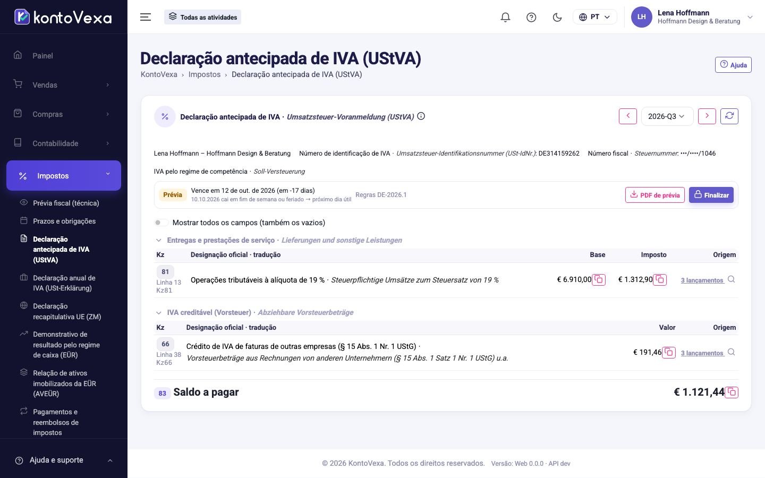Click the Soll-Versteuerung text
The image size is (765, 478).
(x=279, y=172)
